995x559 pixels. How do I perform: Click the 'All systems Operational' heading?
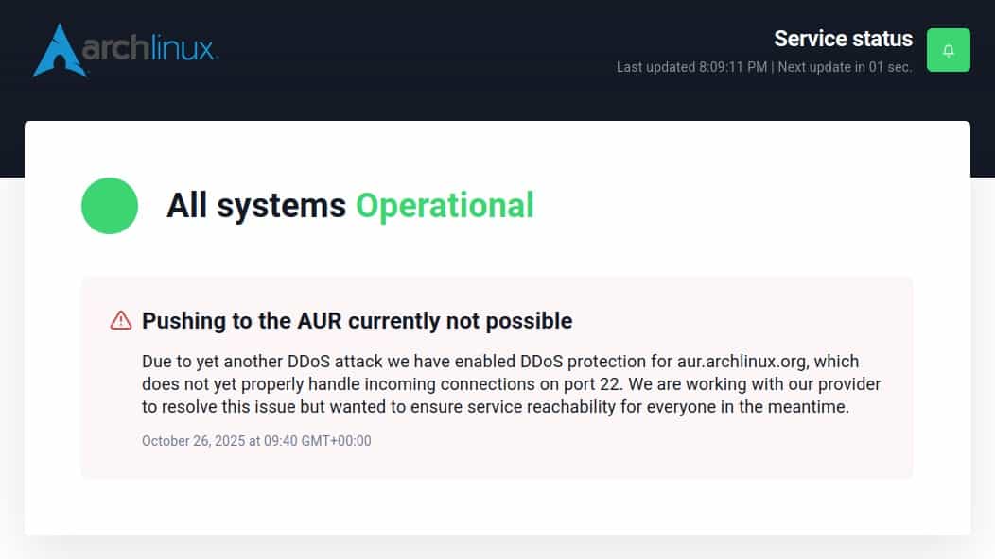tap(351, 205)
